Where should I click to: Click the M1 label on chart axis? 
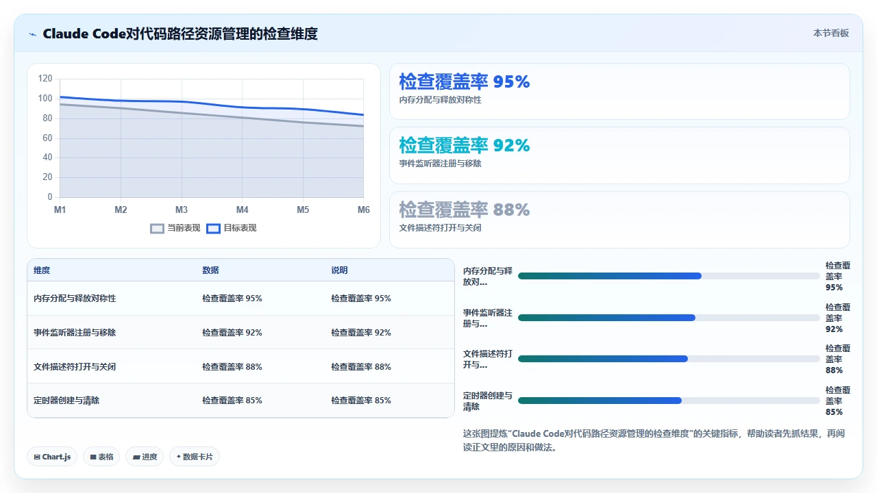tap(60, 210)
